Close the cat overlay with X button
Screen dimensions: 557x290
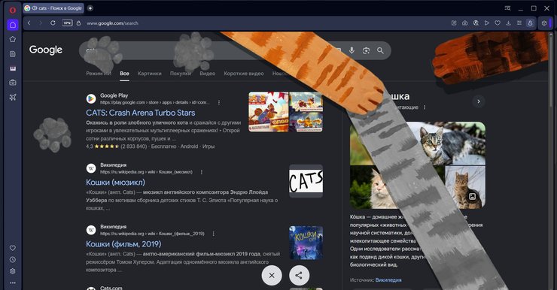(272, 275)
